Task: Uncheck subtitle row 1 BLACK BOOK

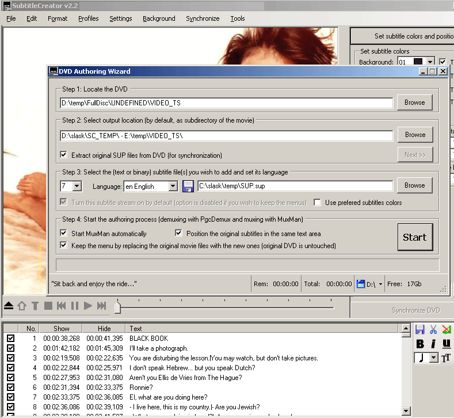Action: pos(11,338)
